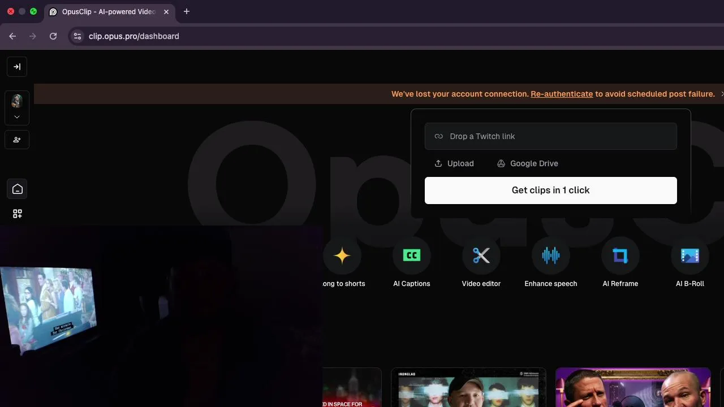Open the Video editor scissors icon
The image size is (724, 407).
(x=481, y=256)
